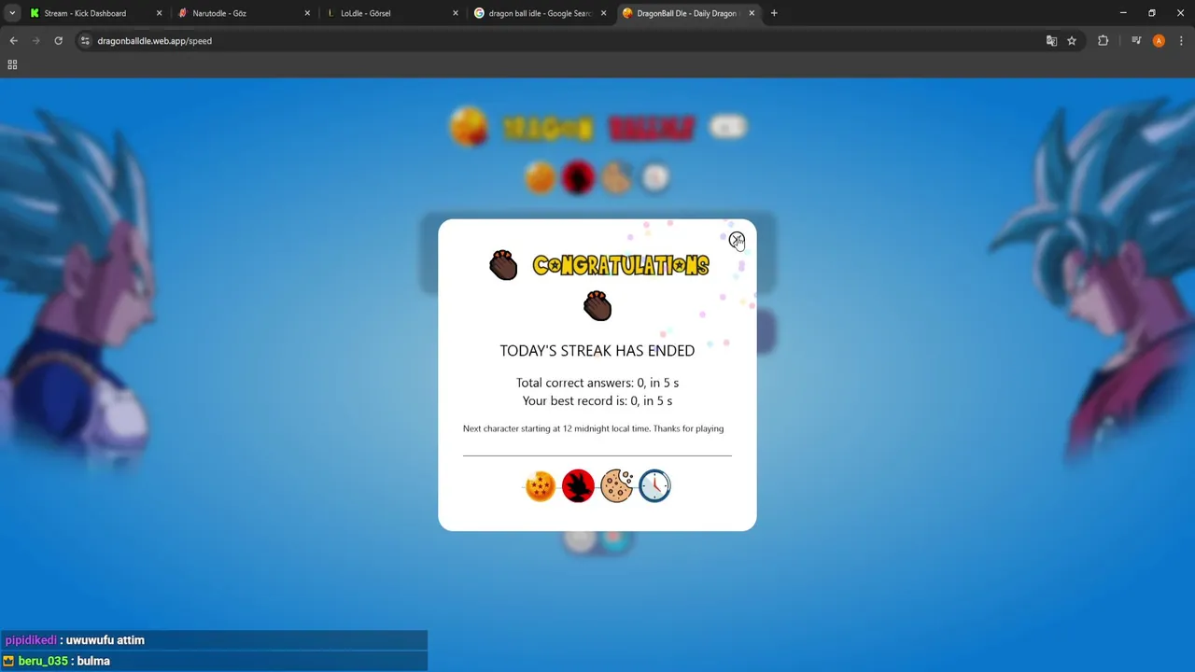The height and width of the screenshot is (672, 1195).
Task: Switch to the dragon ball idle Google Search tab
Action: pyautogui.click(x=541, y=13)
